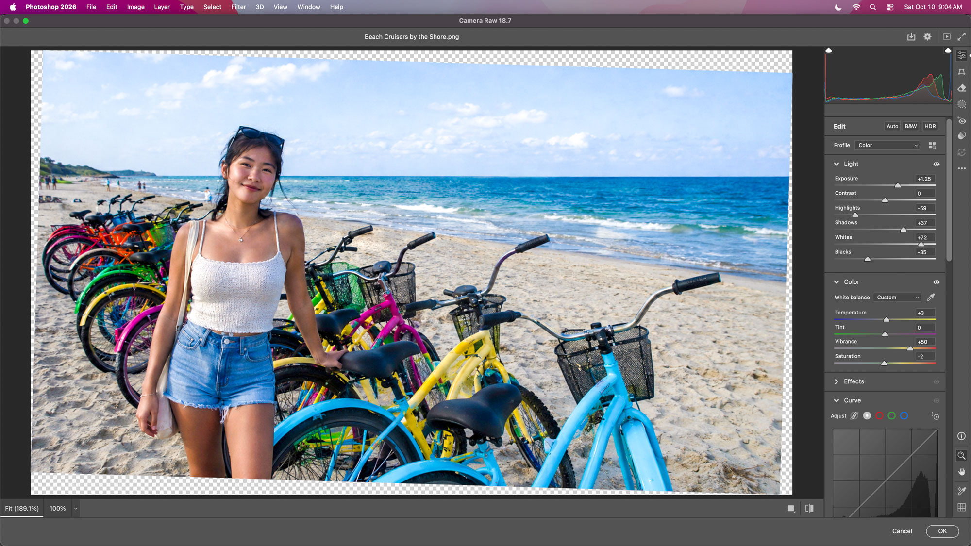The width and height of the screenshot is (971, 546).
Task: Pick the white balance eyedropper tool
Action: 931,297
